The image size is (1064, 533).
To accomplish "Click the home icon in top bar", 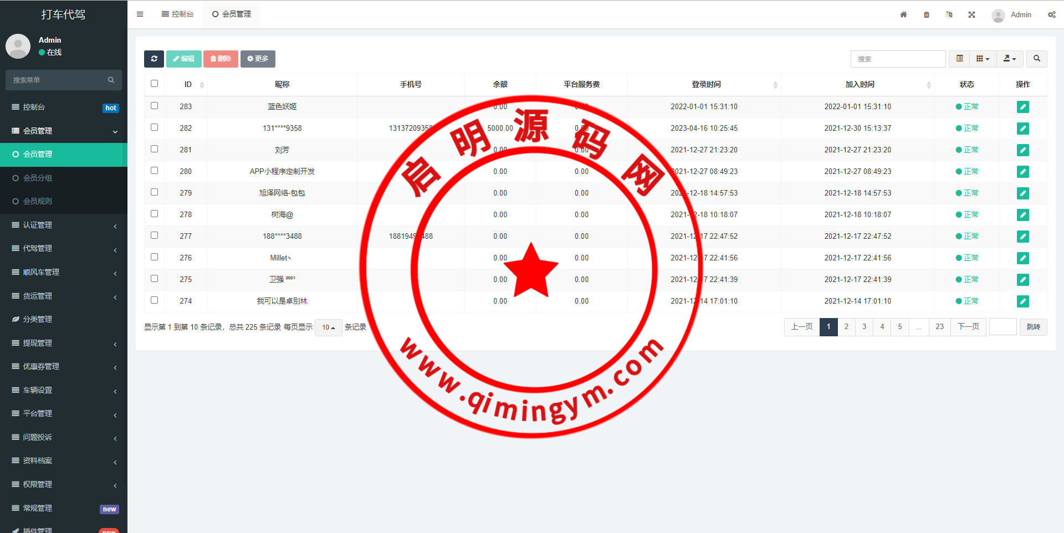I will 903,14.
